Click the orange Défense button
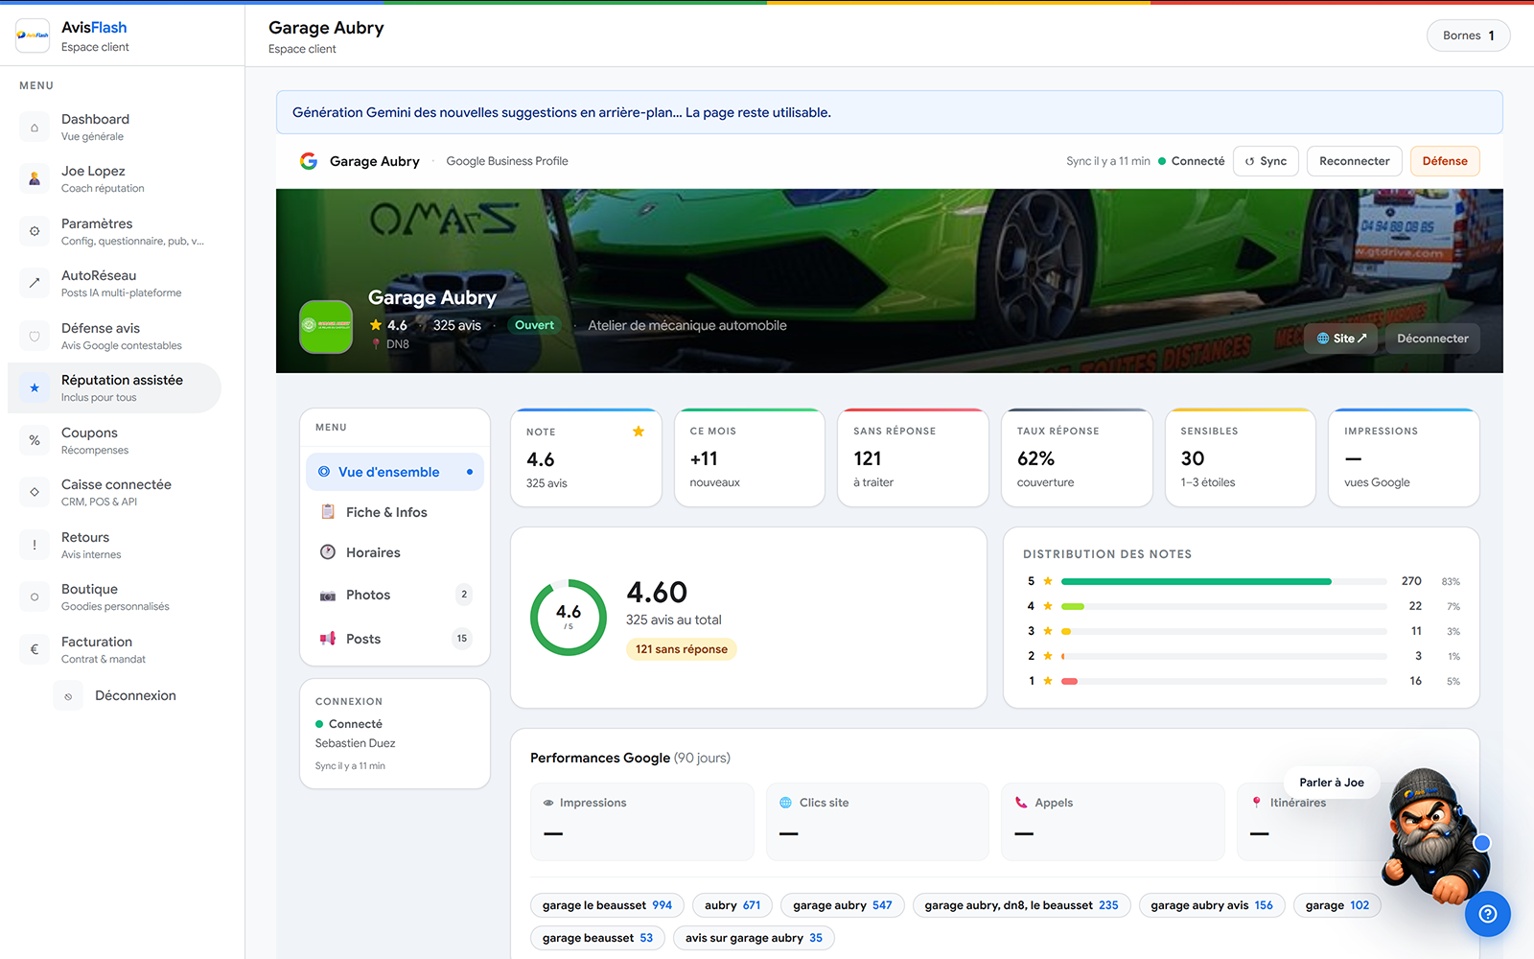1534x959 pixels. point(1445,161)
